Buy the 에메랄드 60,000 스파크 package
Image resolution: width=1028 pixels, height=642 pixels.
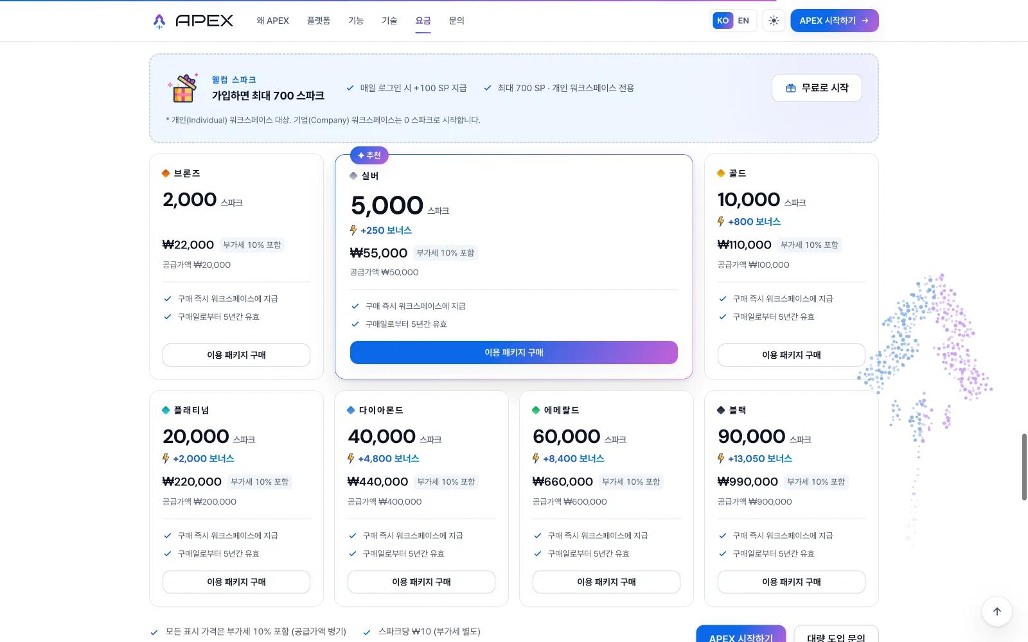(x=607, y=582)
